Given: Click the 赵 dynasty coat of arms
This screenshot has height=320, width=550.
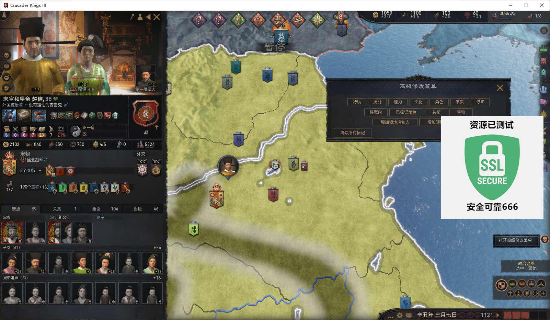Looking at the screenshot, I should click(146, 114).
